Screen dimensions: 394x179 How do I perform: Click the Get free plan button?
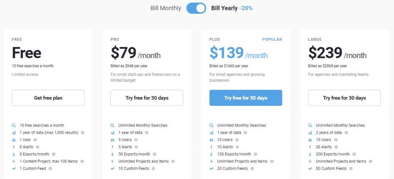pyautogui.click(x=48, y=98)
